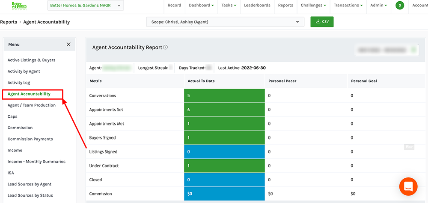This screenshot has height=203, width=428.
Task: Open the orange chat support bubble
Action: click(x=408, y=186)
